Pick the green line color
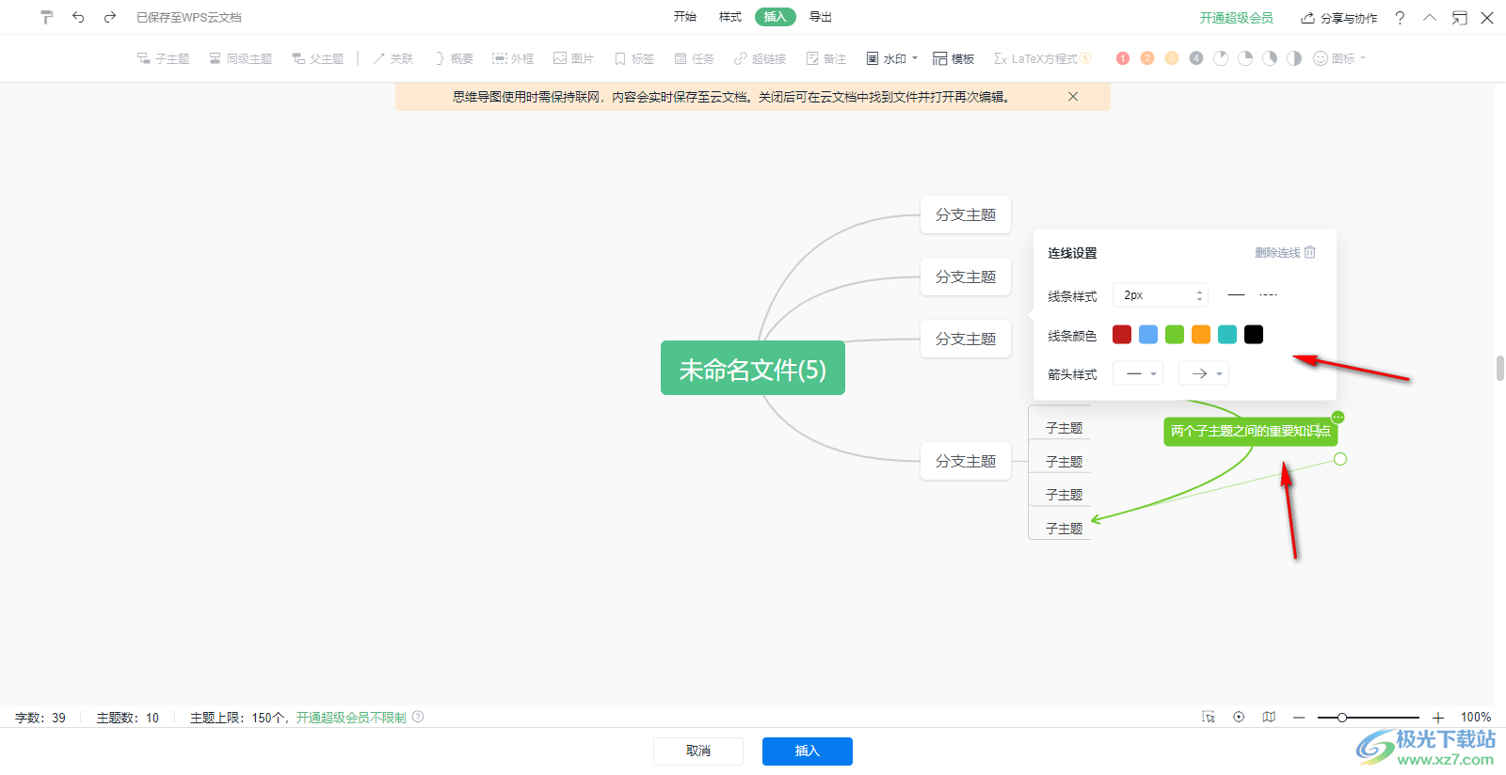This screenshot has height=775, width=1506. click(1175, 335)
